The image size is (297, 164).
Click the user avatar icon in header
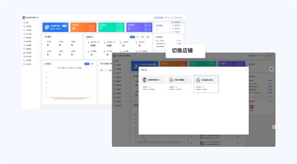coord(176,18)
